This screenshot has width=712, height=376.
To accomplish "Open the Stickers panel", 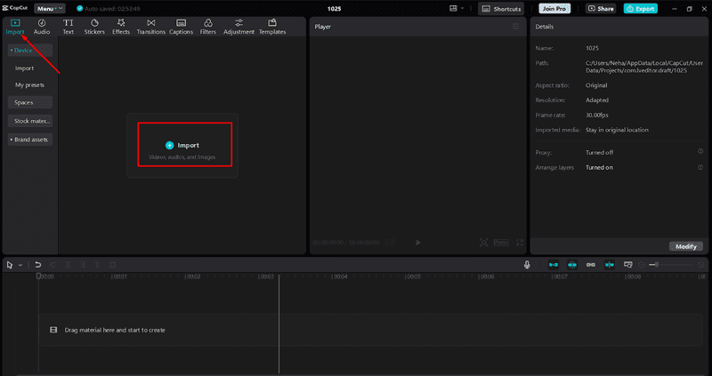I will click(x=93, y=26).
